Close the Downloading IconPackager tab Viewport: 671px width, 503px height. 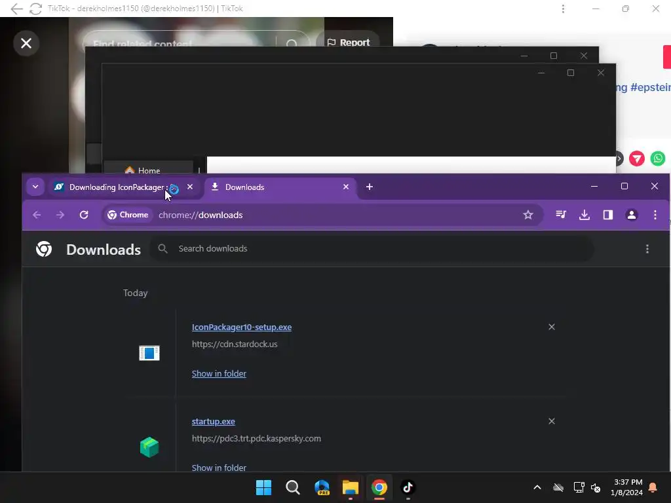click(190, 187)
